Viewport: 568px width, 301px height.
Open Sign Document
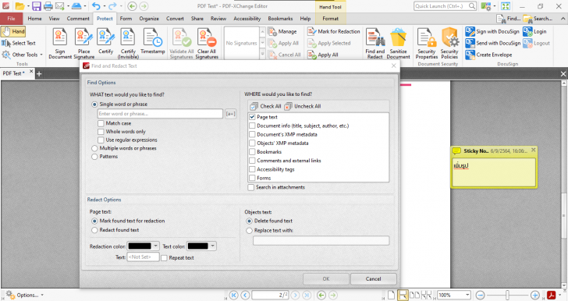pos(60,43)
